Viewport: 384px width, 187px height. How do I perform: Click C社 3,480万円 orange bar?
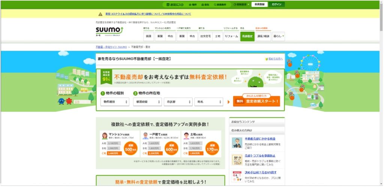[x=114, y=154]
